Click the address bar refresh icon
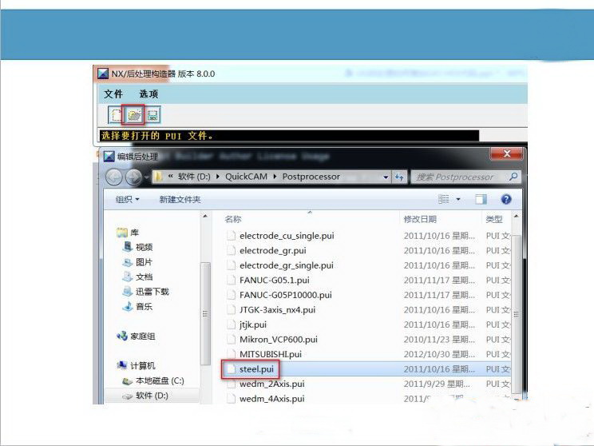Image resolution: width=594 pixels, height=446 pixels. pyautogui.click(x=399, y=177)
